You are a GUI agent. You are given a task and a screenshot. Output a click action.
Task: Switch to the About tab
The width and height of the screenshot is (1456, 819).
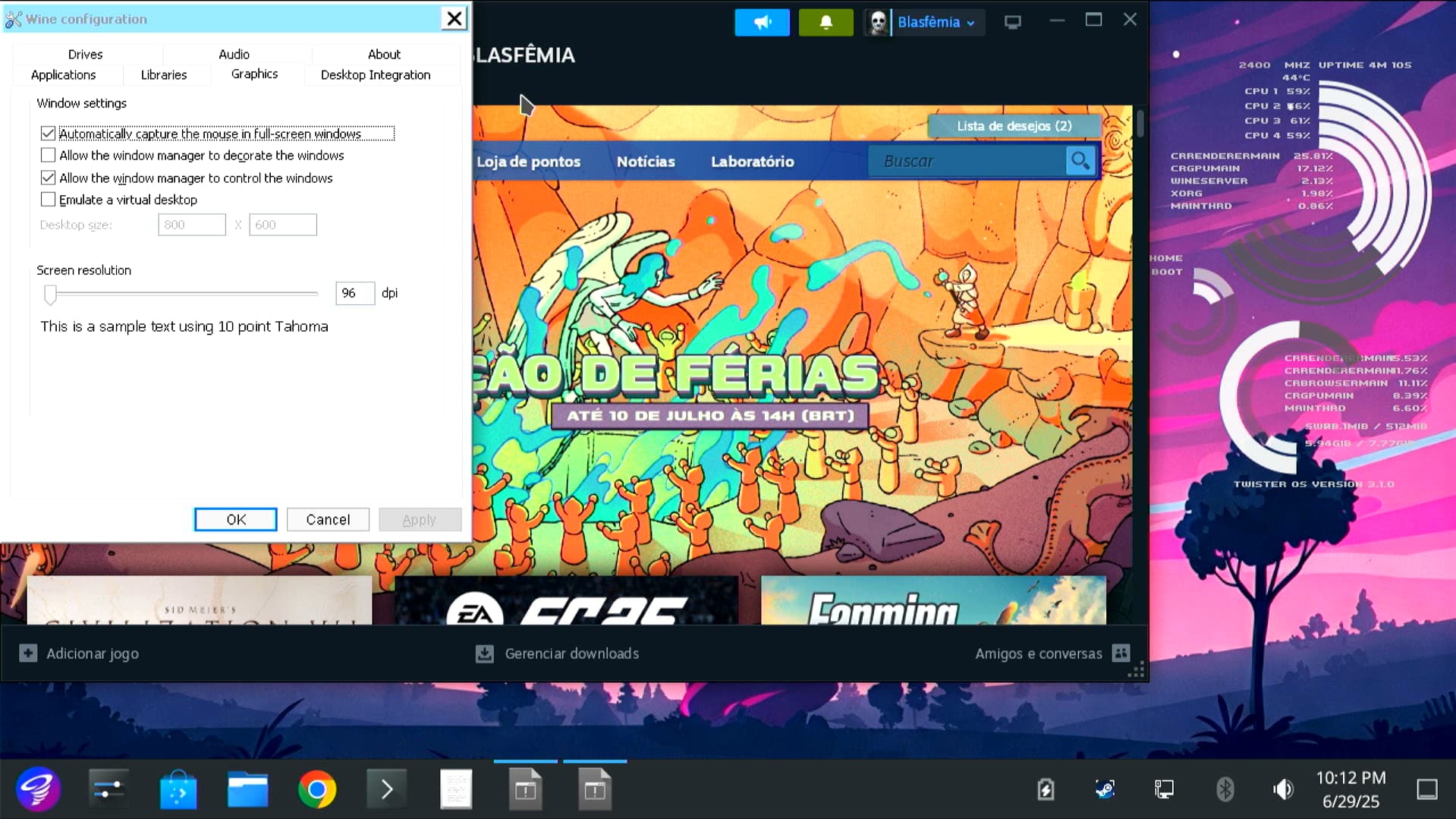pos(384,54)
